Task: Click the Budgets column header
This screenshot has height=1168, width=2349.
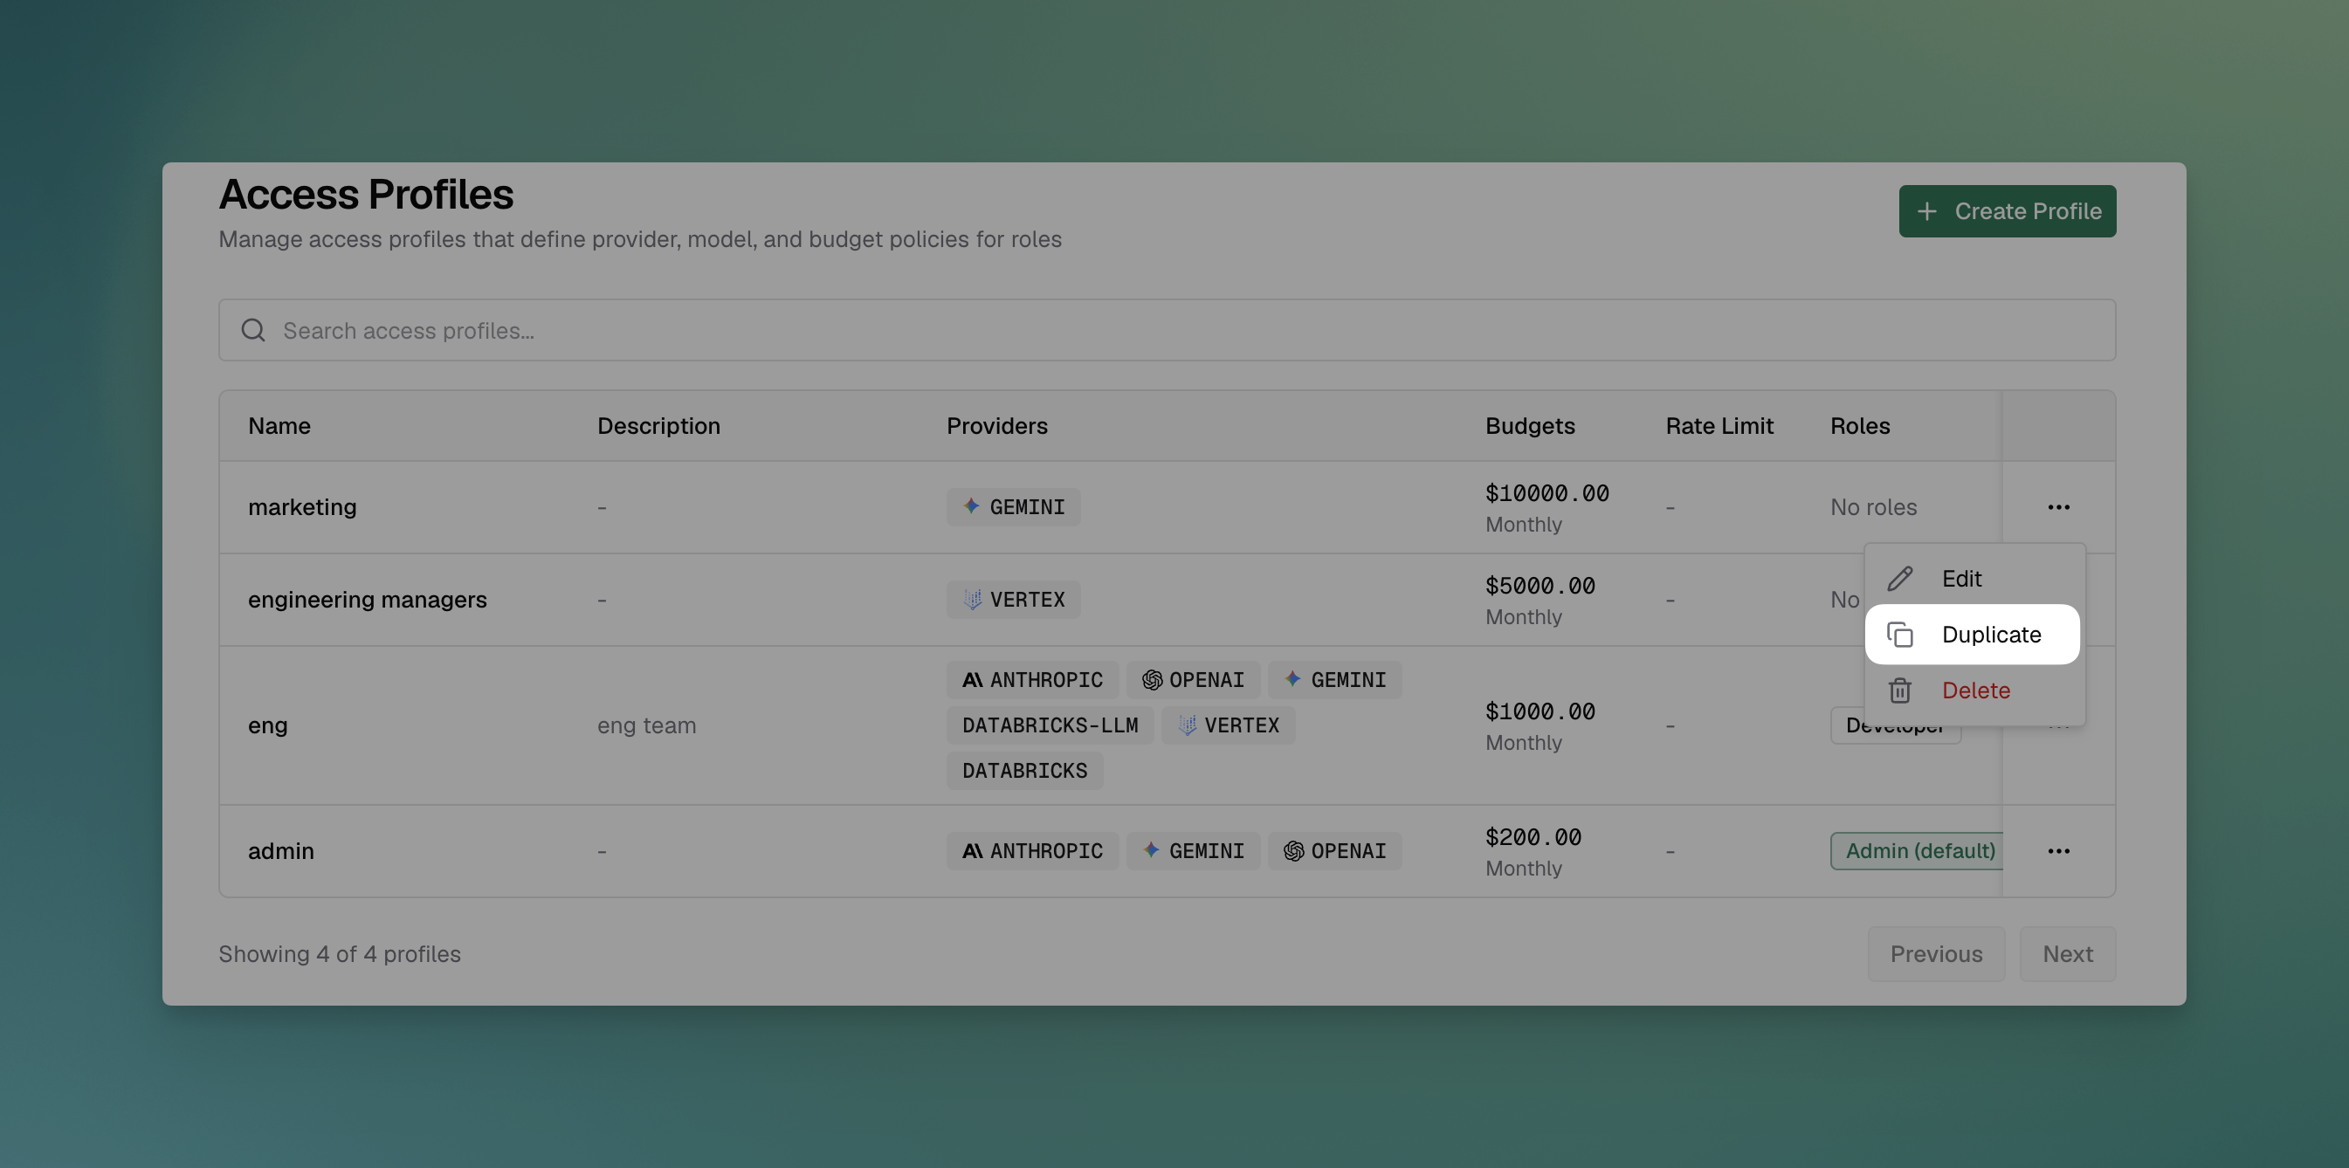Action: click(1530, 426)
